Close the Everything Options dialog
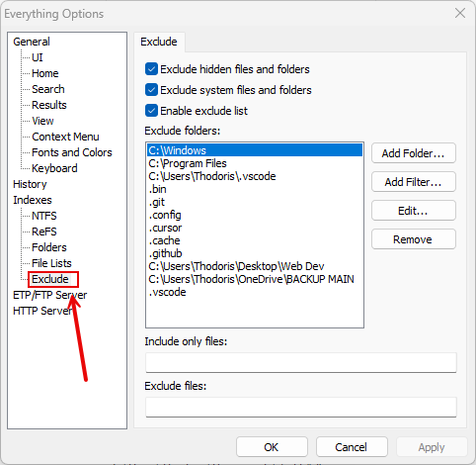 [460, 13]
